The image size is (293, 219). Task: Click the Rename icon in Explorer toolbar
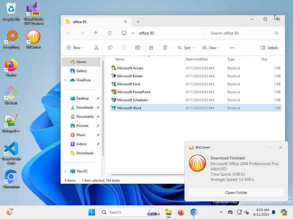point(138,48)
